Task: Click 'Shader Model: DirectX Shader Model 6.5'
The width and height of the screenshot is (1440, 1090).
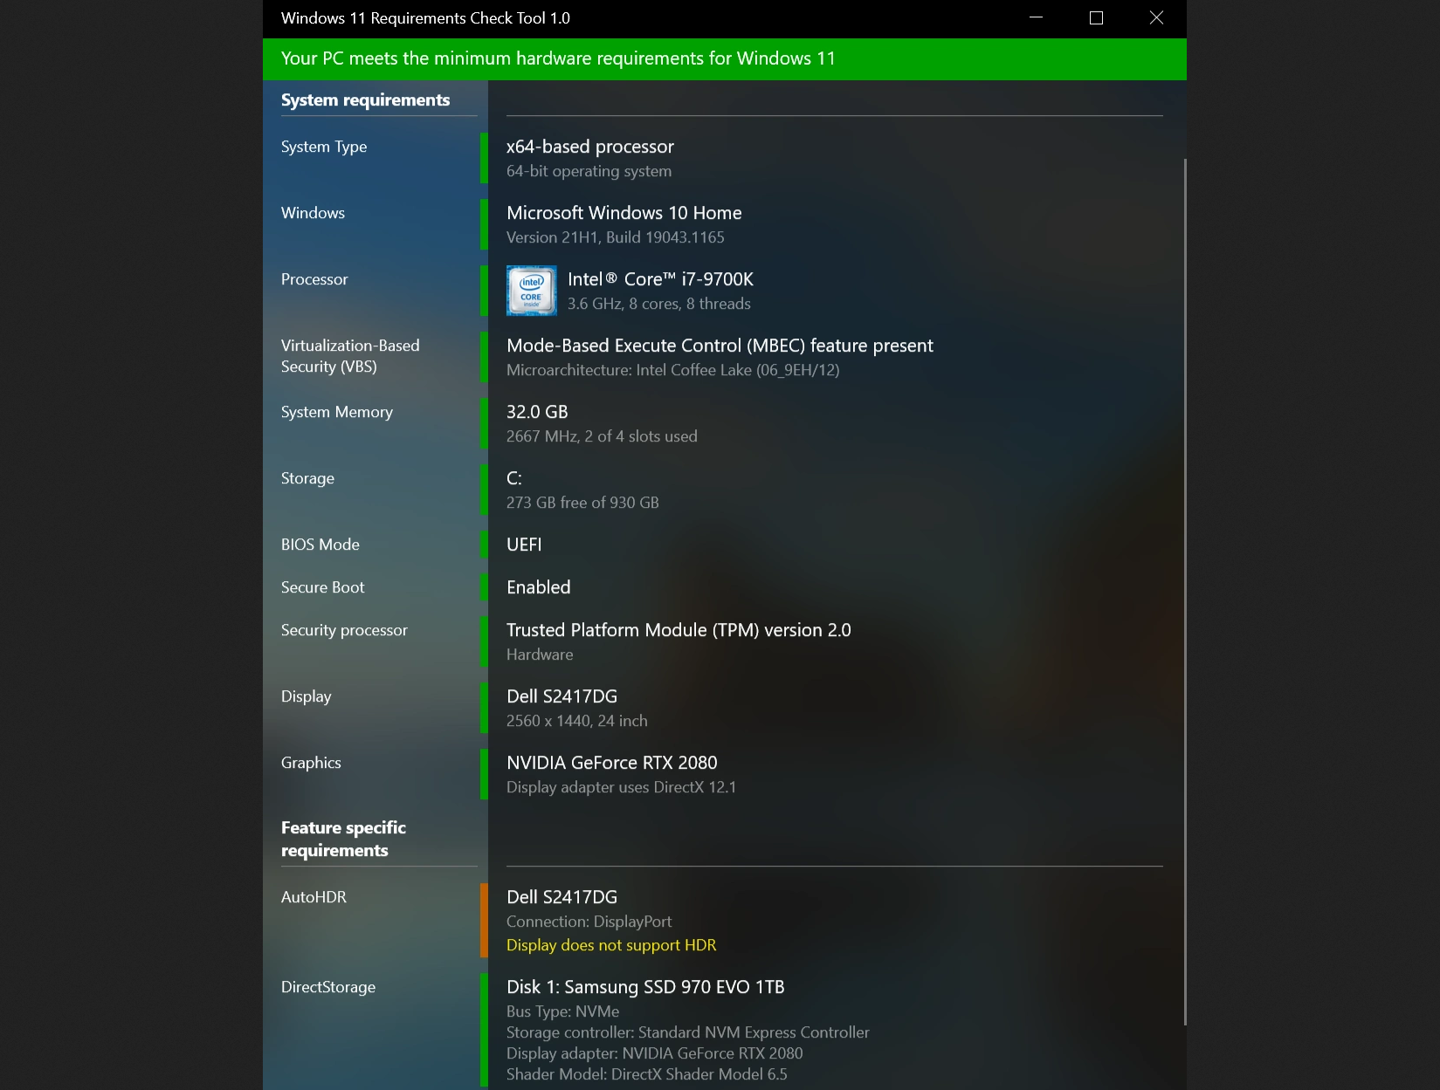Action: pos(647,1074)
